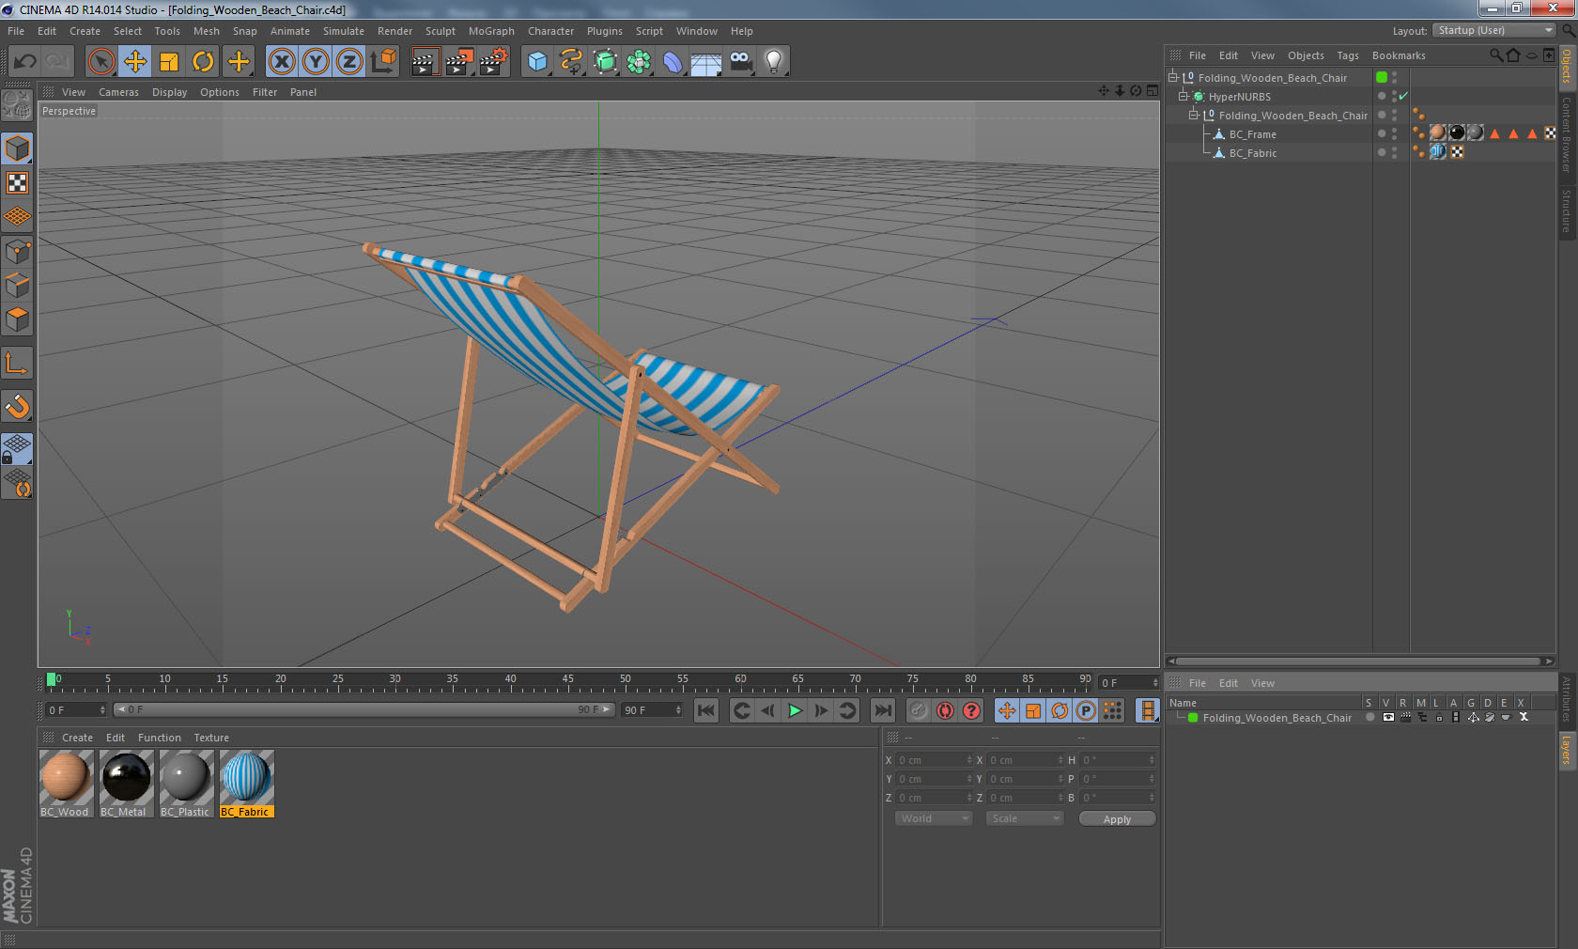This screenshot has height=949, width=1578.
Task: Open Layout dropdown Startup (User)
Action: [x=1494, y=31]
